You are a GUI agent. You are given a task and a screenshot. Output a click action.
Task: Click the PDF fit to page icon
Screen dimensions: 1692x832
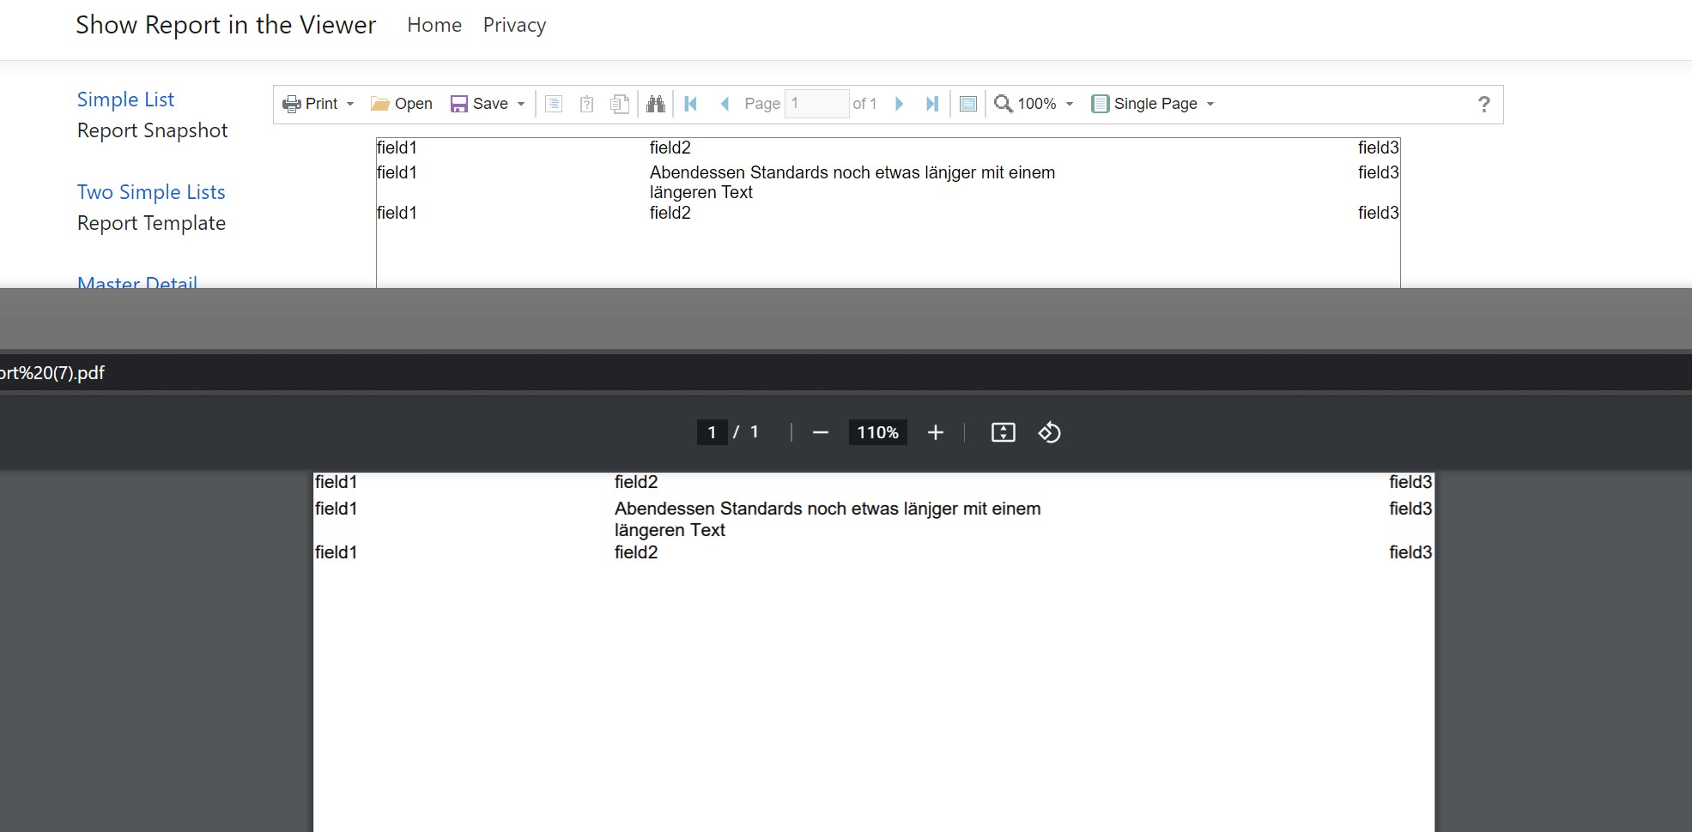point(1003,432)
